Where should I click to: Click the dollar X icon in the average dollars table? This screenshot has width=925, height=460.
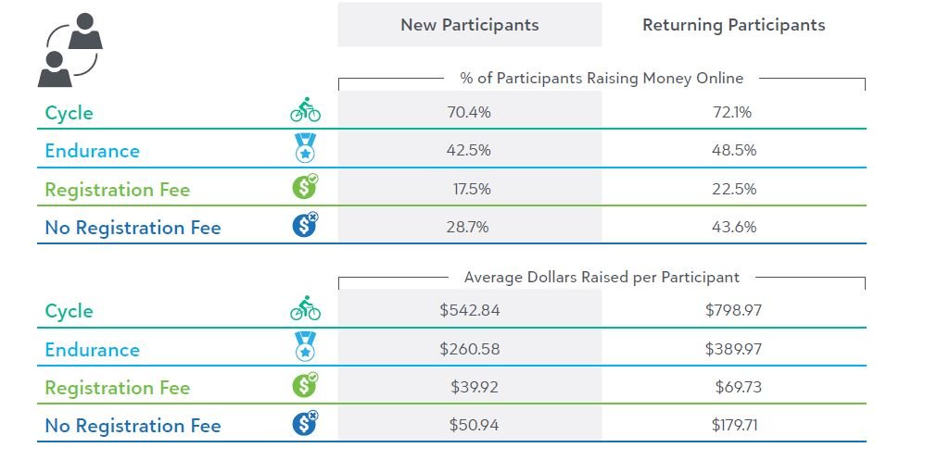(305, 424)
